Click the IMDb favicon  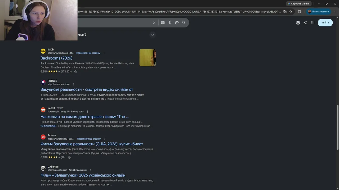[x=43, y=51]
